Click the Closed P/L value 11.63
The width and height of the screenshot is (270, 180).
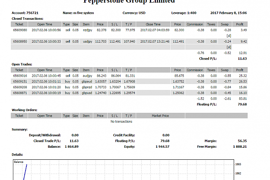[242, 59]
